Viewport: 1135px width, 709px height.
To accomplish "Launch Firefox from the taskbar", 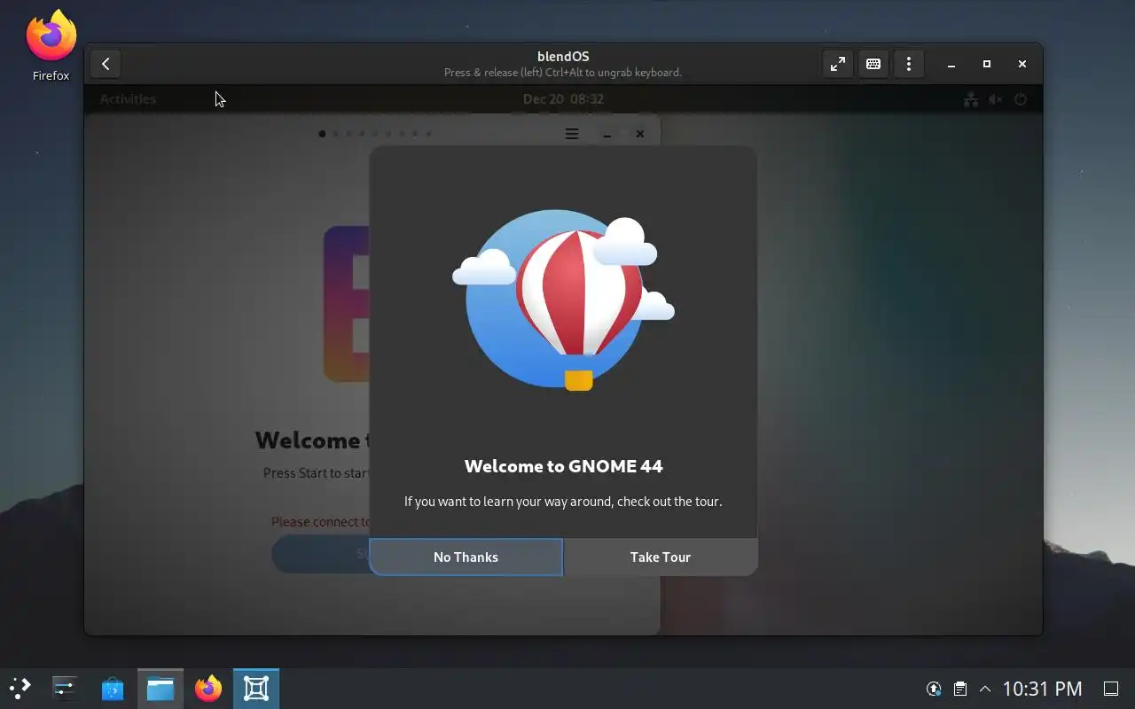I will (208, 689).
